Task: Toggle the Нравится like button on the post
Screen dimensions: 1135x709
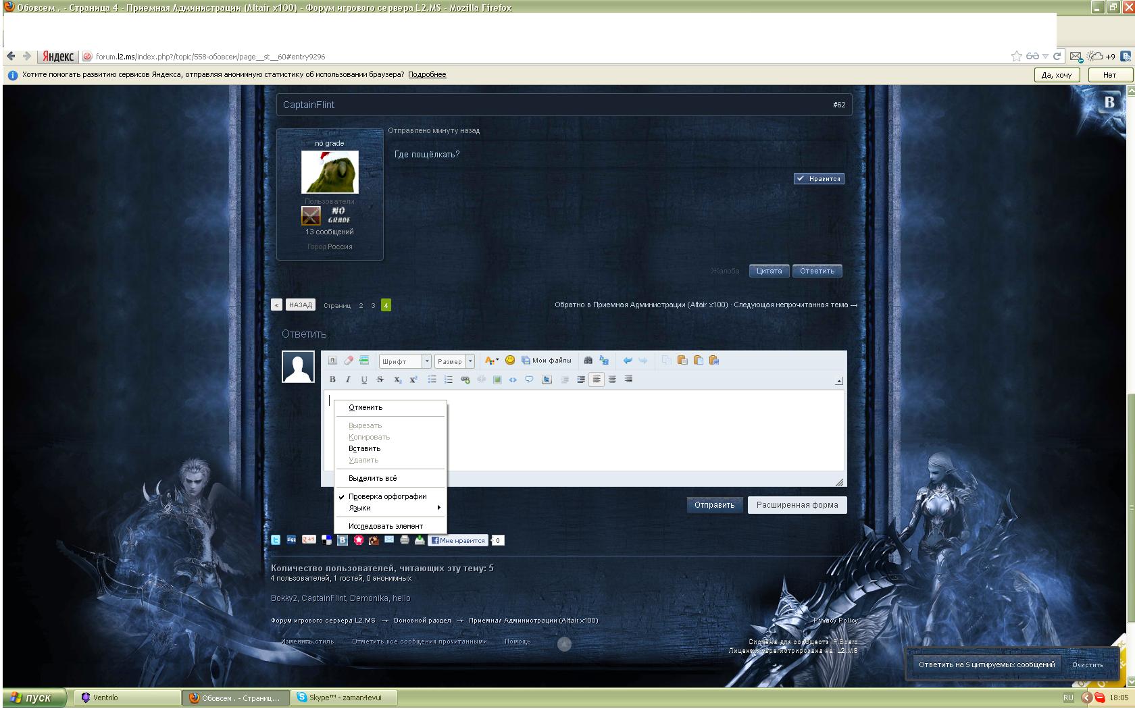Action: click(819, 179)
